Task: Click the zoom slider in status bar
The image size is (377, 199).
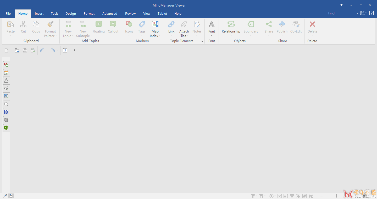Action: point(337,196)
